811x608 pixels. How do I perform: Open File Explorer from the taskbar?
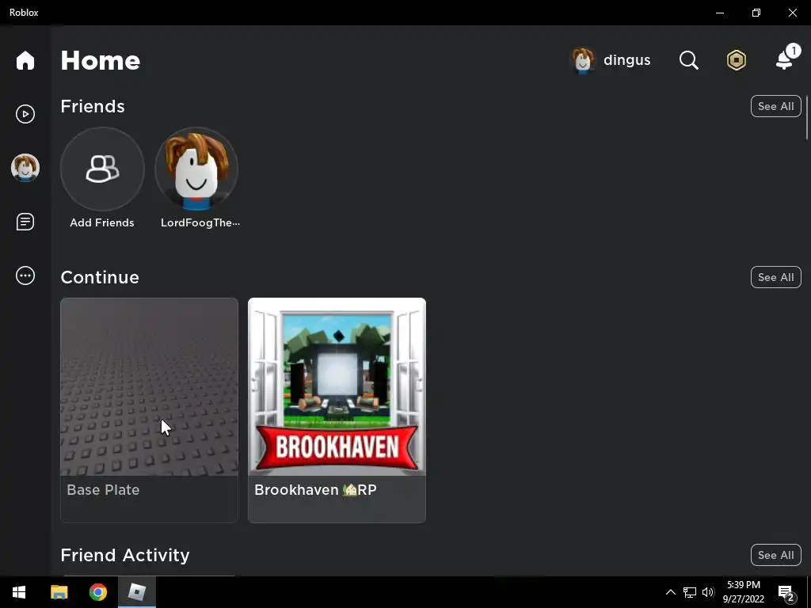[x=59, y=592]
